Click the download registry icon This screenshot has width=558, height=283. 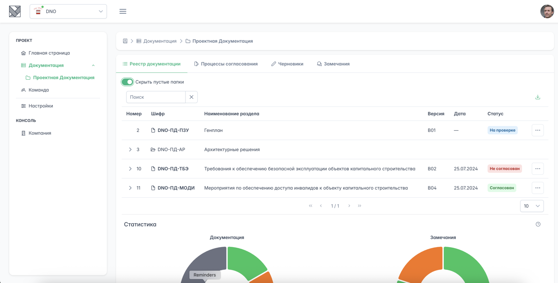tap(538, 97)
